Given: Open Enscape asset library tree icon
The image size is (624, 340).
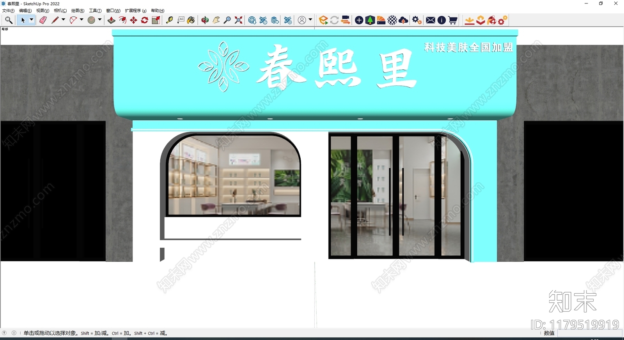Looking at the screenshot, I should pos(370,20).
